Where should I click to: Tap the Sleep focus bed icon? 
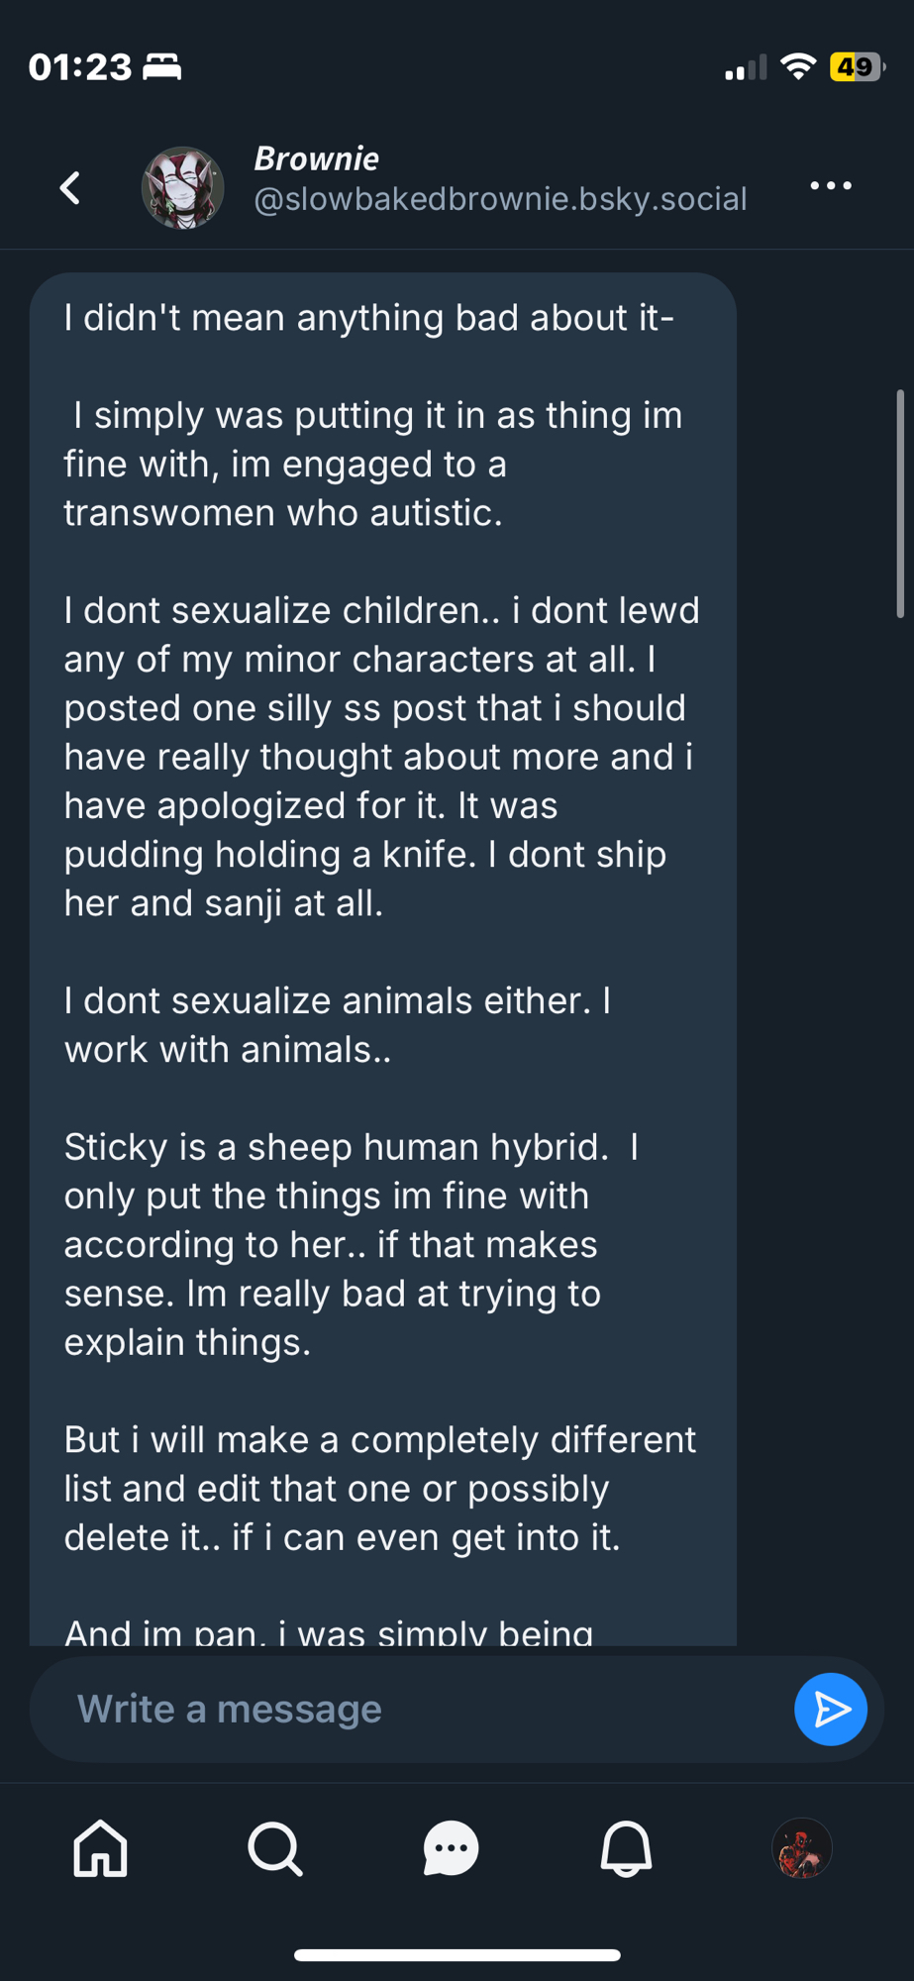pyautogui.click(x=162, y=67)
